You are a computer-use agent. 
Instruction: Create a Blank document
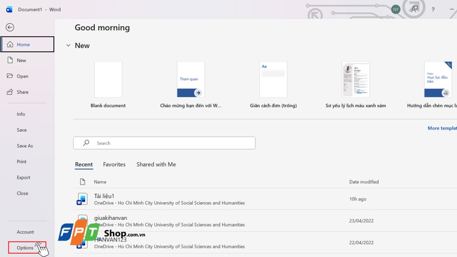pyautogui.click(x=108, y=85)
